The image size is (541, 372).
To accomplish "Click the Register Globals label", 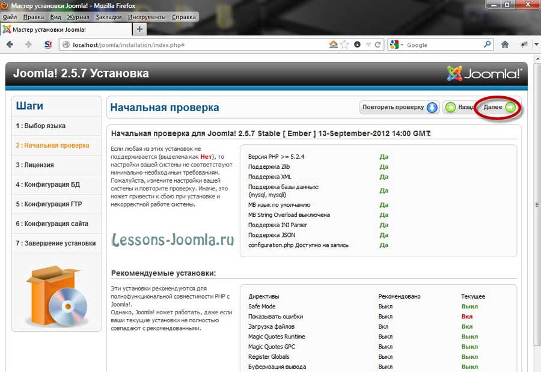I will (x=269, y=356).
